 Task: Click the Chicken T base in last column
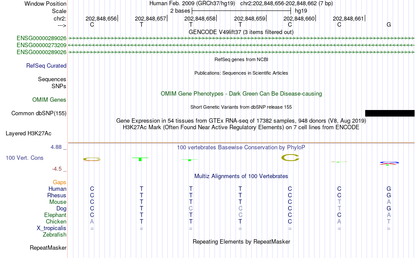pyautogui.click(x=388, y=221)
